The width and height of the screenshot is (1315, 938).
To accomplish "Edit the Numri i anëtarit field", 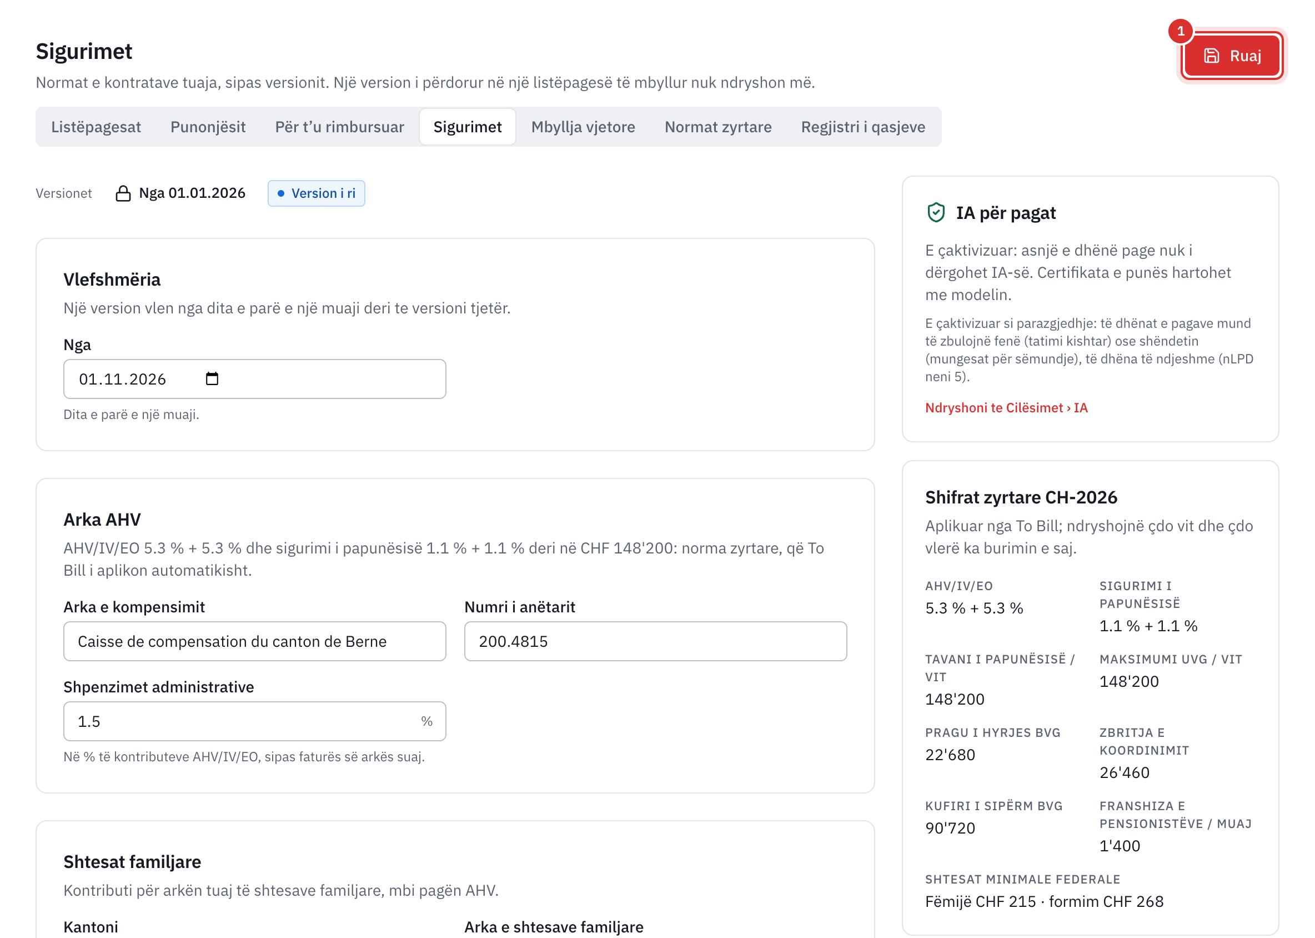I will point(655,641).
